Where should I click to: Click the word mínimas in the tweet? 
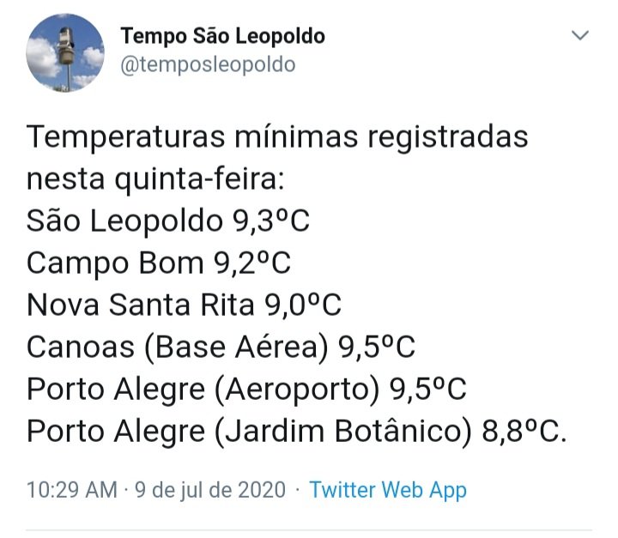pos(296,136)
